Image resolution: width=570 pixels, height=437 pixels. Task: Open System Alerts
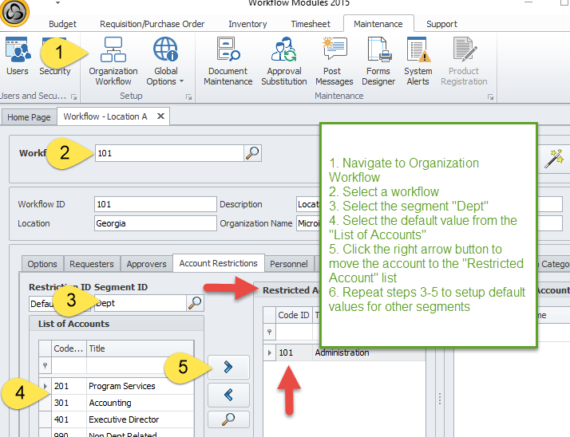click(418, 61)
